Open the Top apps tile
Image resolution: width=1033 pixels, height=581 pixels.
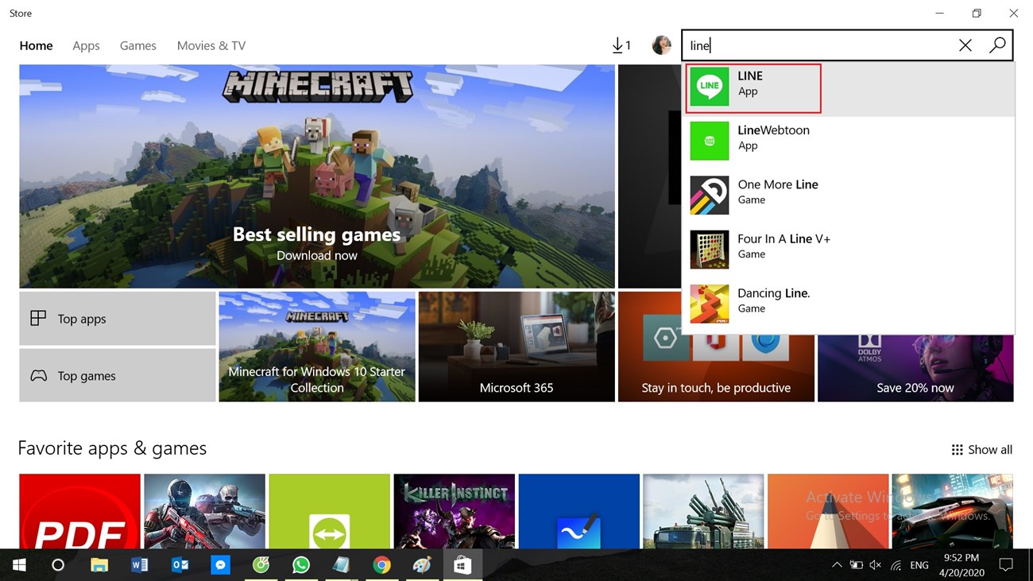(118, 319)
